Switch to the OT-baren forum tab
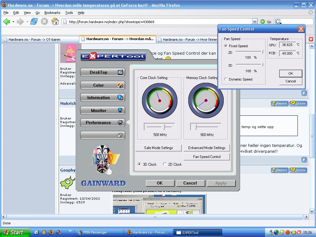This screenshot has width=316, height=237. (x=40, y=39)
